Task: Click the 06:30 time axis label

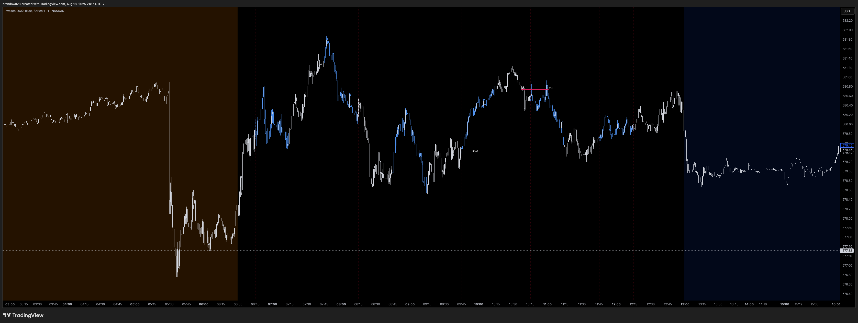Action: click(x=238, y=304)
